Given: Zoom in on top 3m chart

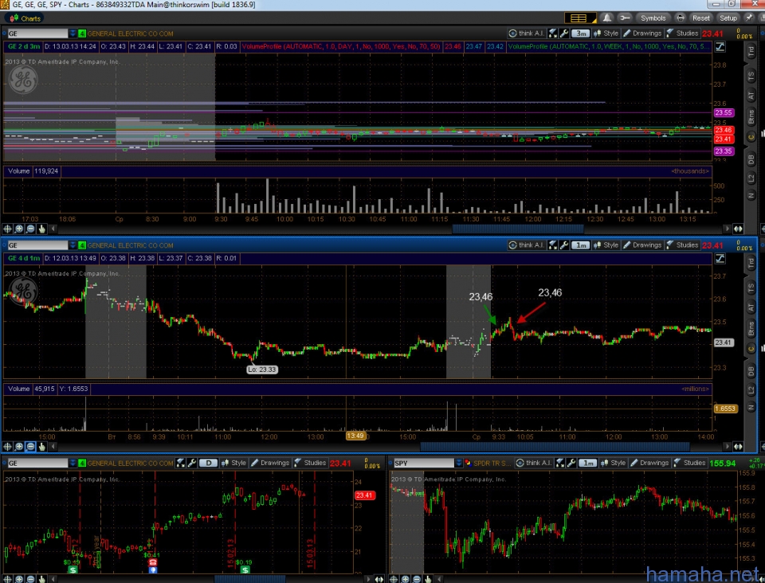Looking at the screenshot, I should (19, 229).
